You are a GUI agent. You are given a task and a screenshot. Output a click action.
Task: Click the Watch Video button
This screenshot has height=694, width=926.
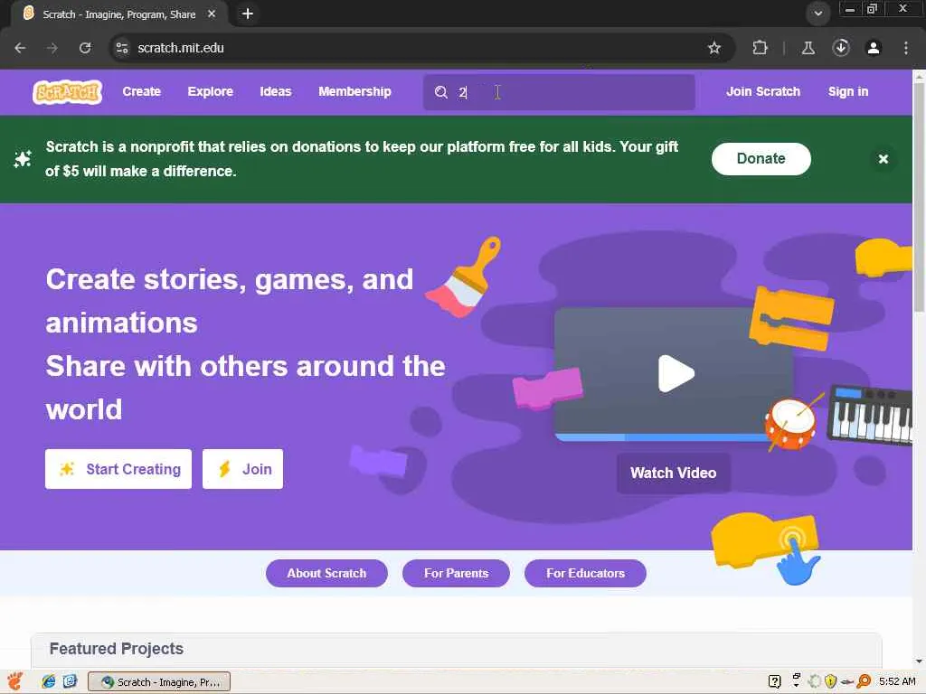click(x=673, y=473)
